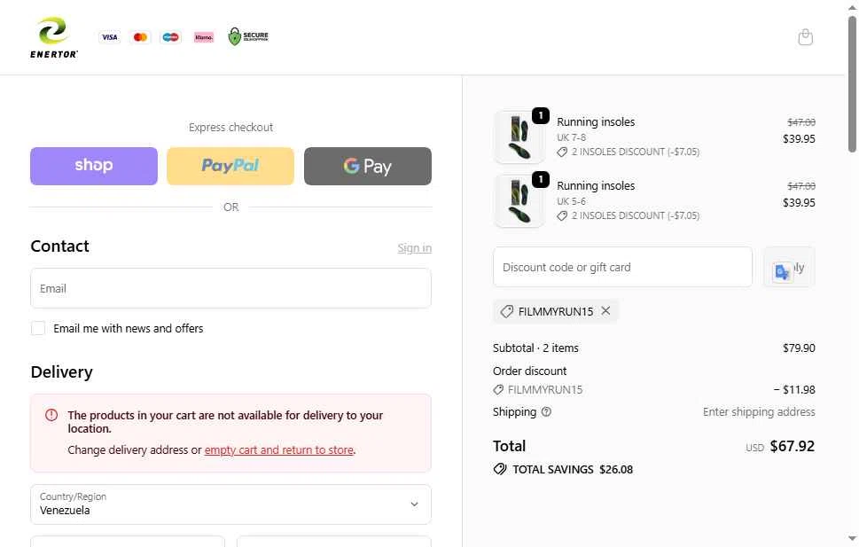Click the Delivery section heading
This screenshot has height=547, width=859.
[61, 372]
